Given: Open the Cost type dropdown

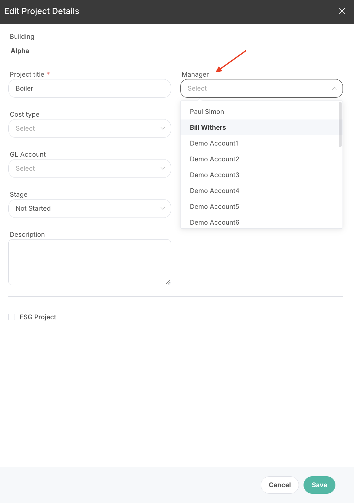Looking at the screenshot, I should point(90,128).
